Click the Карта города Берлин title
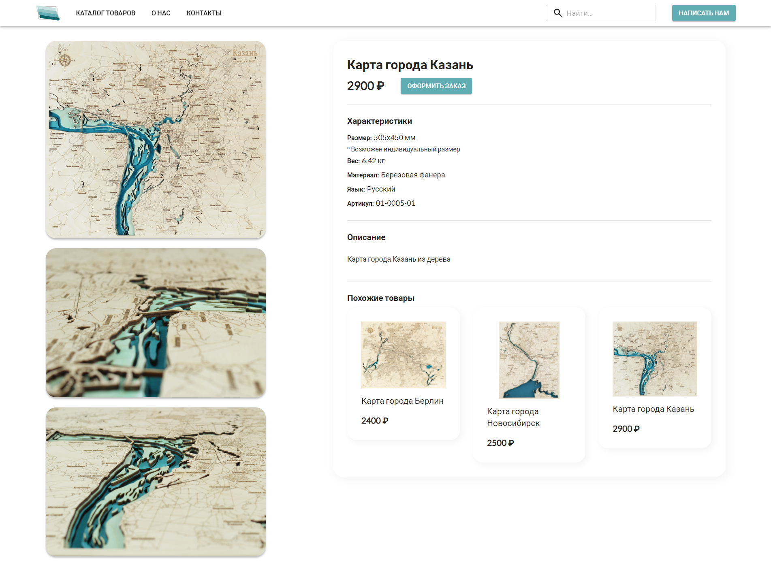Image resolution: width=771 pixels, height=571 pixels. 402,401
